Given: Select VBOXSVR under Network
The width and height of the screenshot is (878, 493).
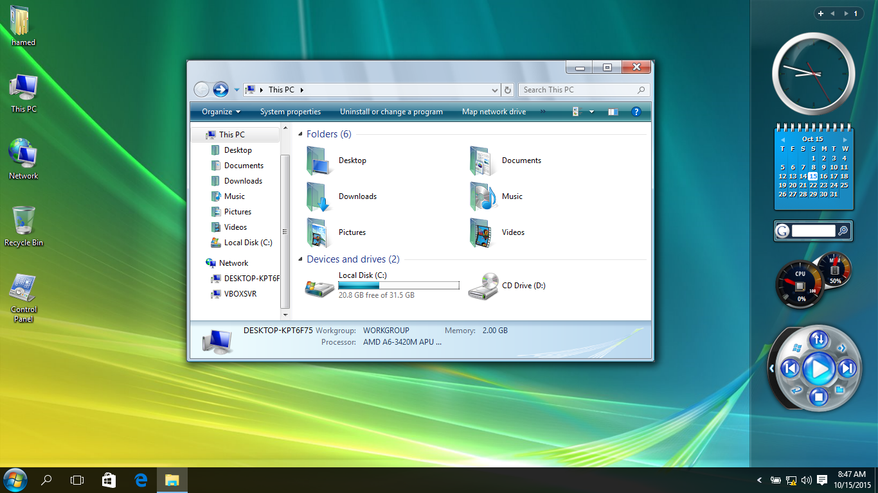Looking at the screenshot, I should 240,294.
